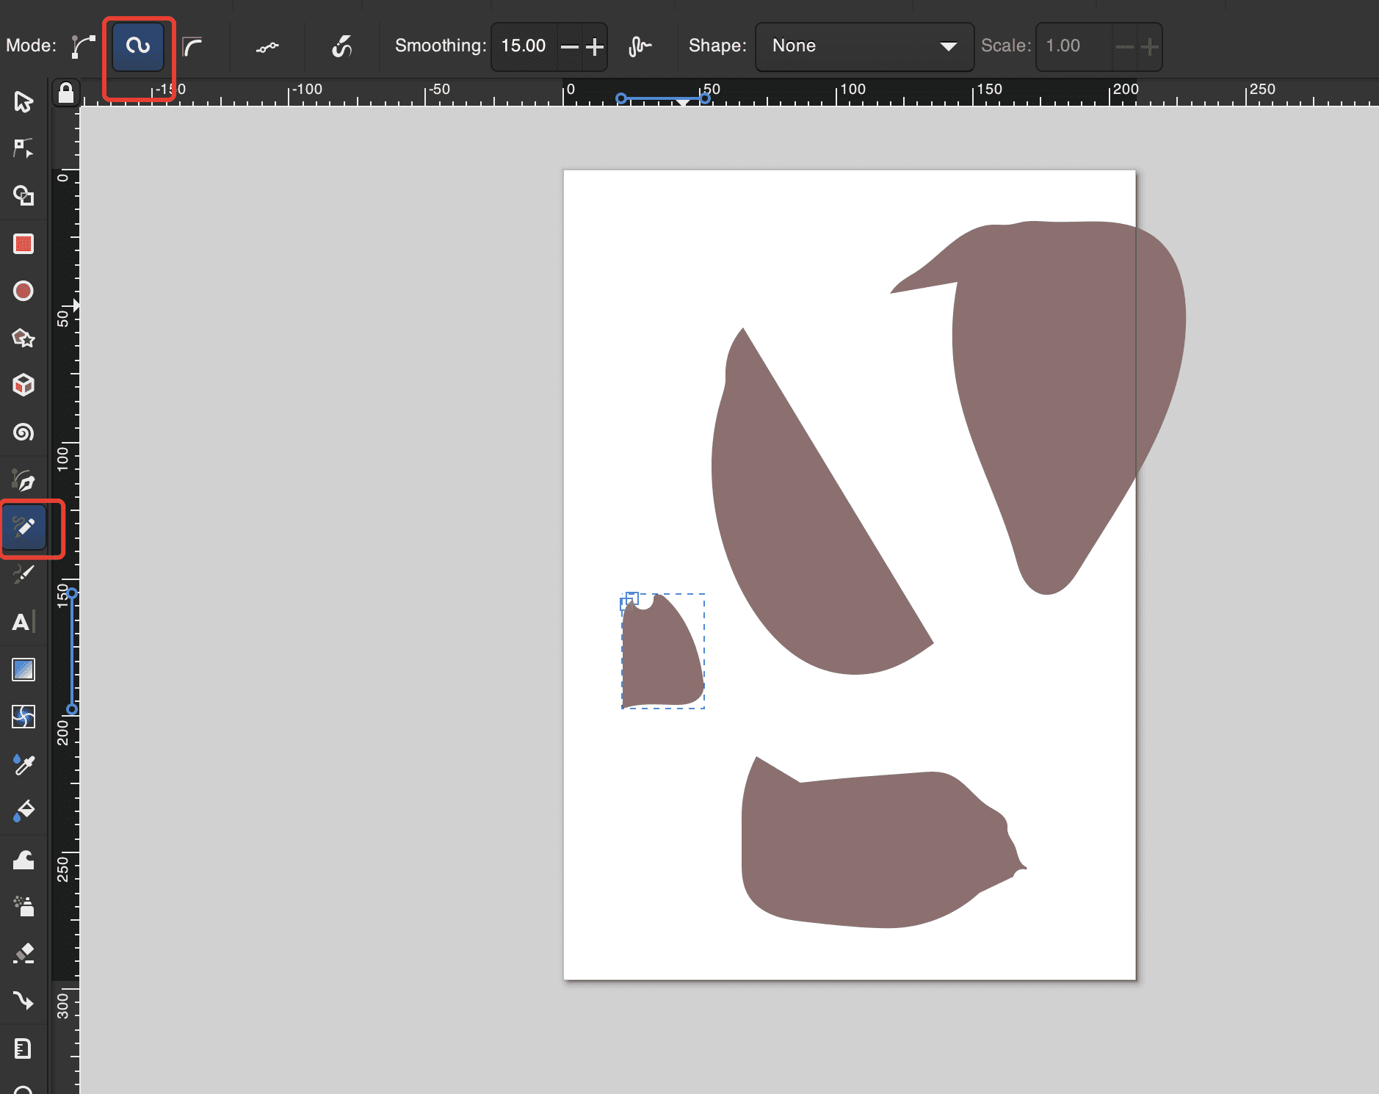This screenshot has width=1379, height=1094.
Task: Switch to regular Bezier path mode
Action: tap(84, 46)
